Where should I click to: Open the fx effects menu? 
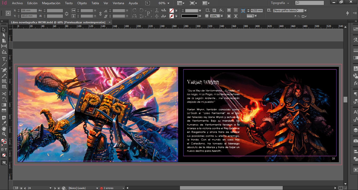tap(222, 10)
